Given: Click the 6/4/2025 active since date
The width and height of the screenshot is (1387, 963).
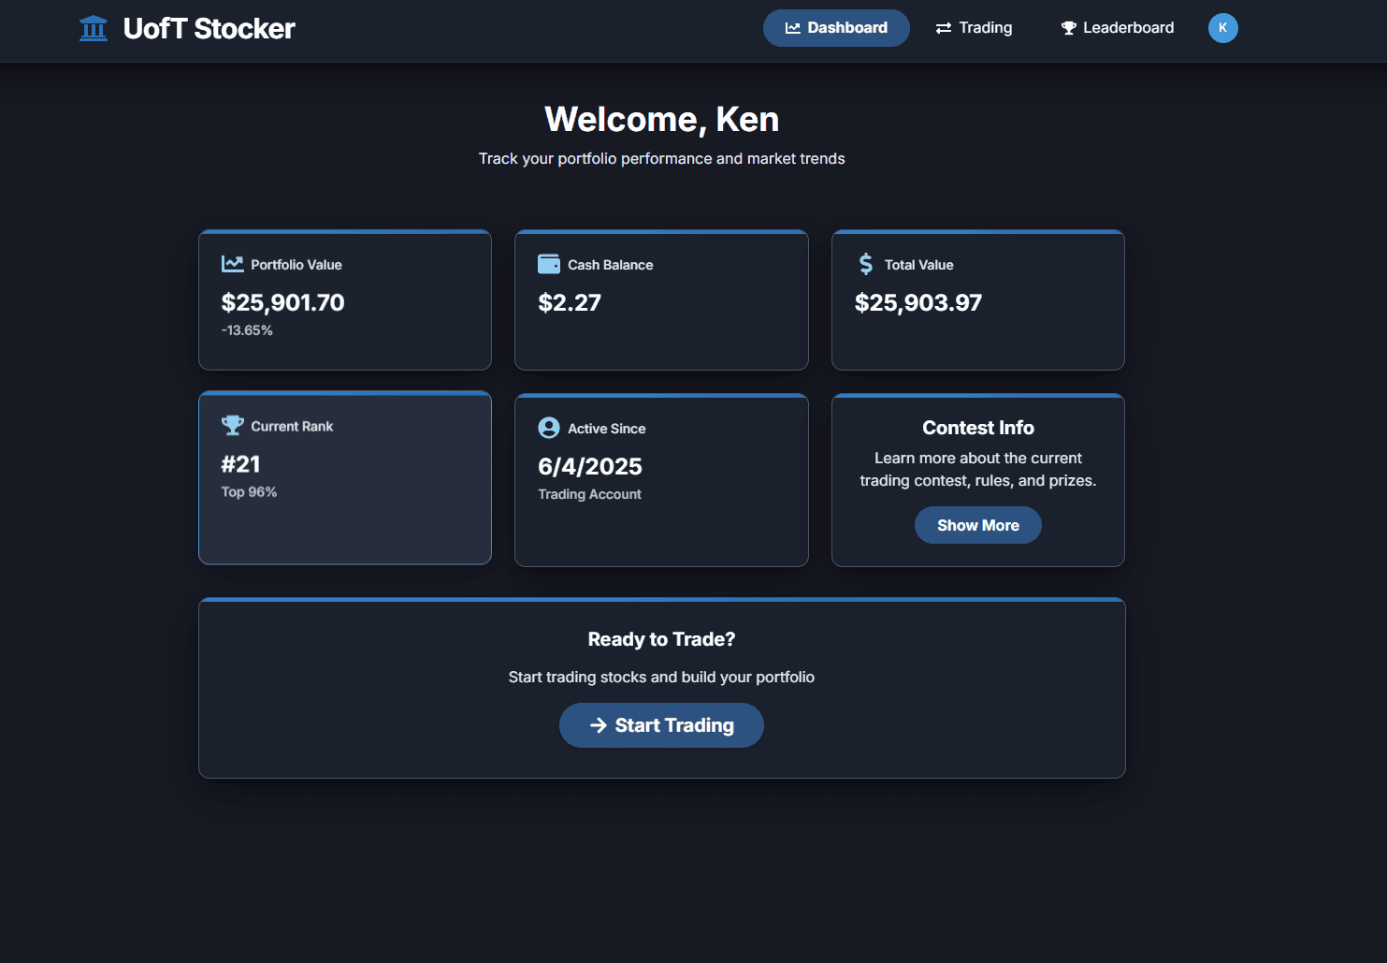Looking at the screenshot, I should pos(590,466).
